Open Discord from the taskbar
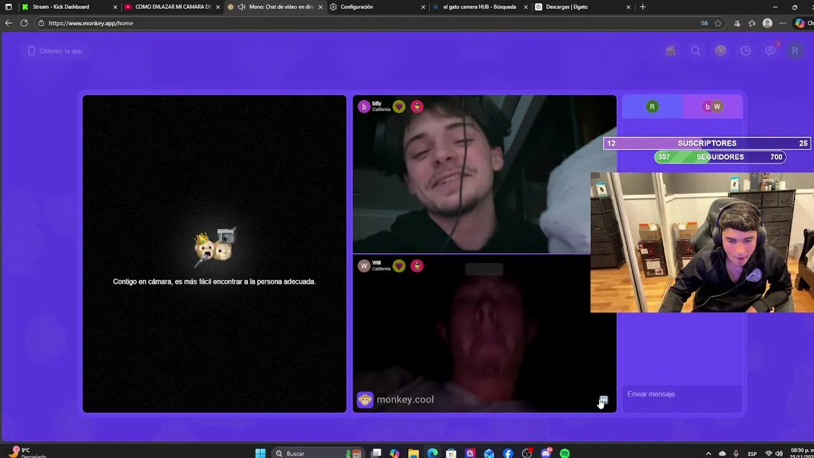The height and width of the screenshot is (458, 814). tap(546, 453)
